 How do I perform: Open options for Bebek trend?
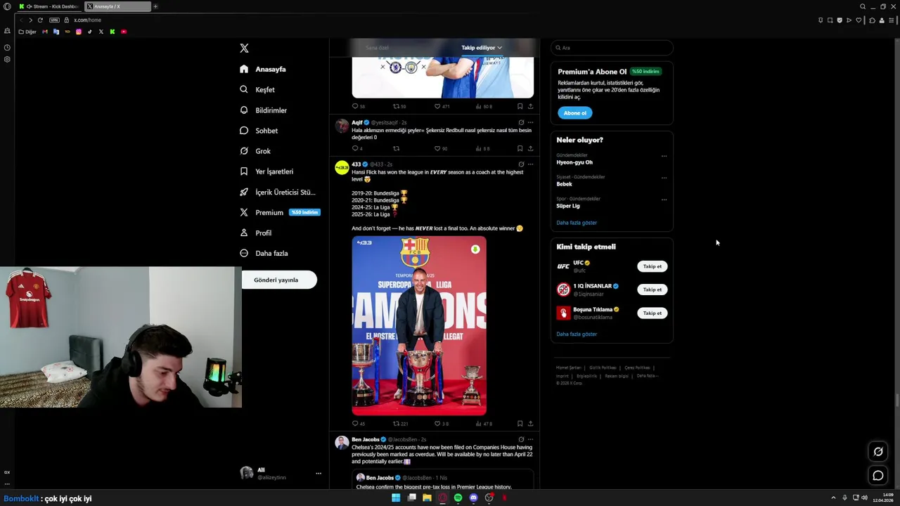pyautogui.click(x=664, y=178)
